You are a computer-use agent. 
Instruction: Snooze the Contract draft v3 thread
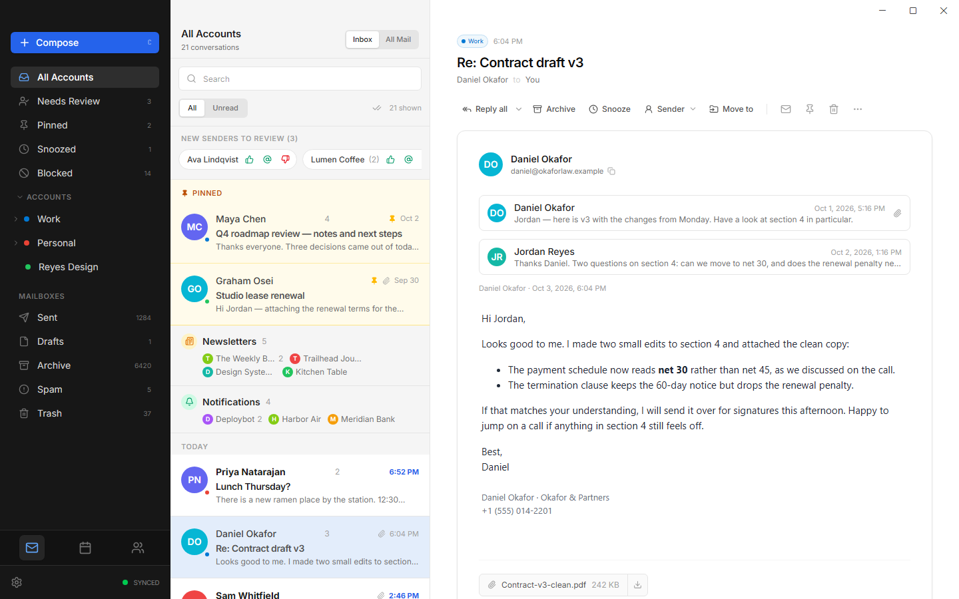point(609,109)
